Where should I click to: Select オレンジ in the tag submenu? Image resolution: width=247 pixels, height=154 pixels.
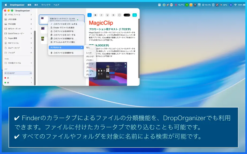90,56
